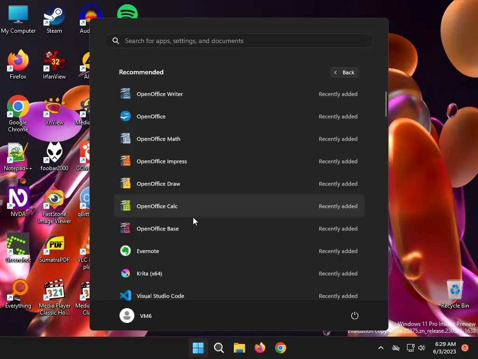Go Back from the Recommended list
The height and width of the screenshot is (359, 478).
pos(344,72)
